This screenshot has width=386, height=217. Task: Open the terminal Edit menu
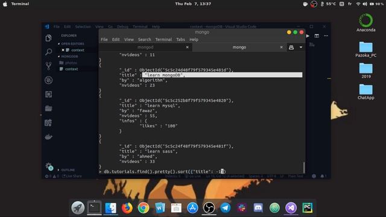click(116, 39)
